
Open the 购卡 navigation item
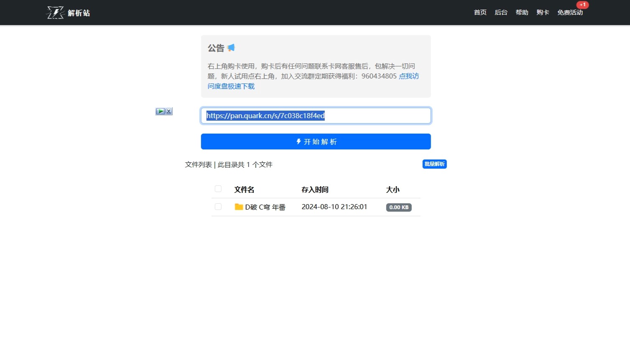[543, 13]
